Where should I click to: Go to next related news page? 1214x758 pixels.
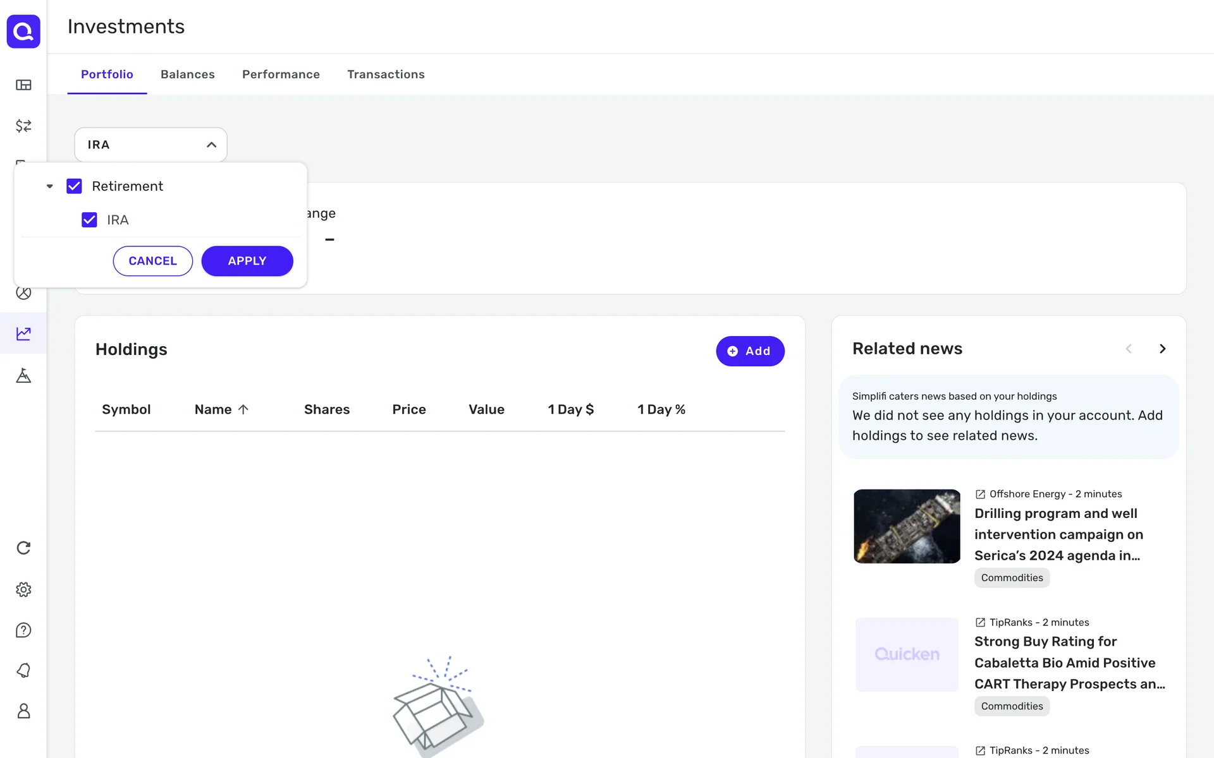tap(1162, 349)
